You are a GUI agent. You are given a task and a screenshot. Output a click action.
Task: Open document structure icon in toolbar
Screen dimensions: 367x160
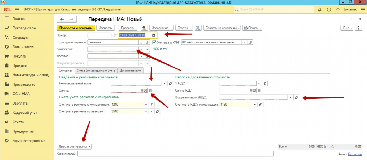click(198, 28)
